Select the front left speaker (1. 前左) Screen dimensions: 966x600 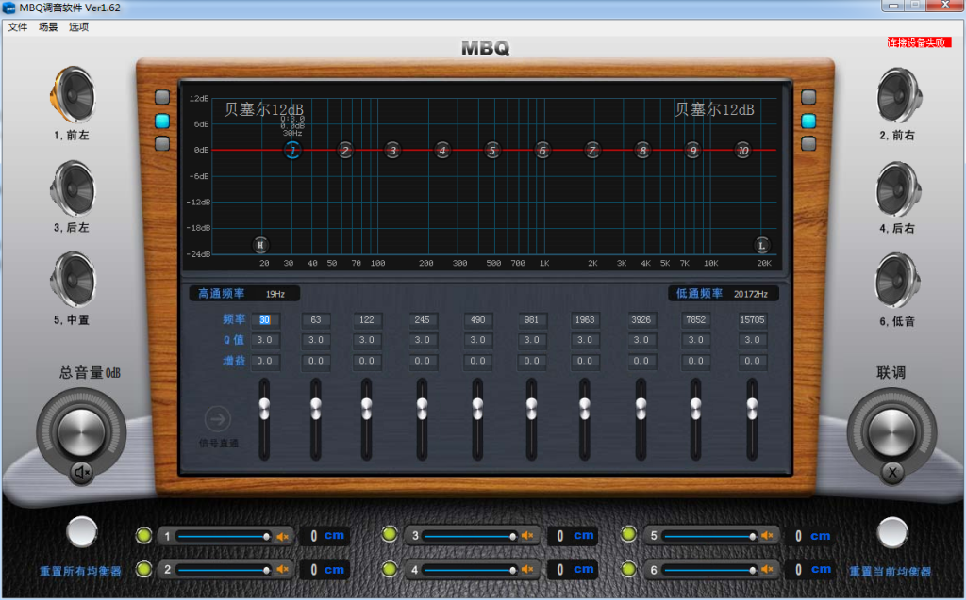[x=73, y=95]
